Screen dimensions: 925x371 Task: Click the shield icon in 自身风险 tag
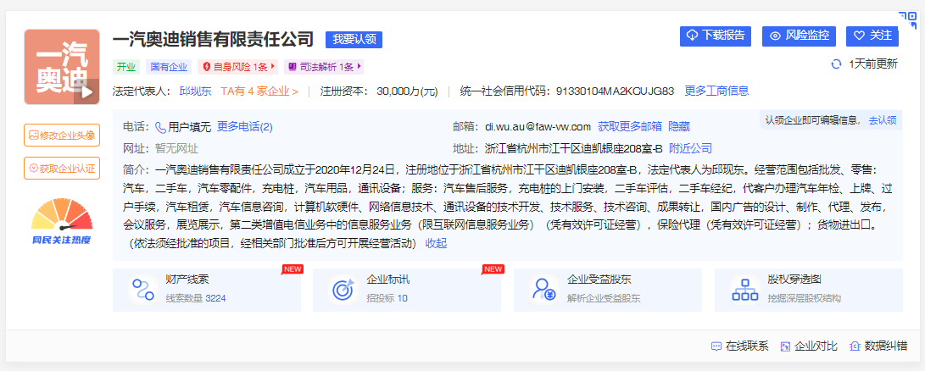(x=207, y=67)
